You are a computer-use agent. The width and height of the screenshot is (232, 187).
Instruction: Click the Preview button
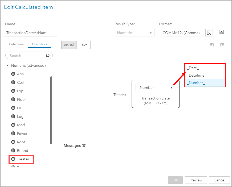pyautogui.click(x=196, y=180)
